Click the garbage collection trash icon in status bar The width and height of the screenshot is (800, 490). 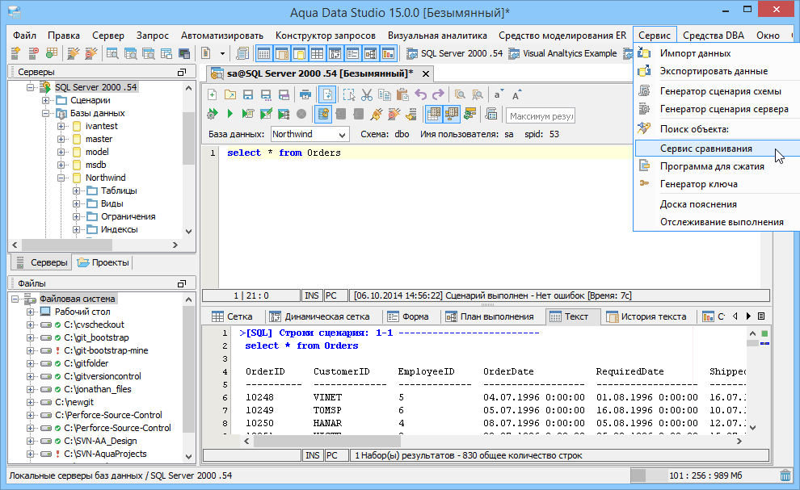[785, 475]
